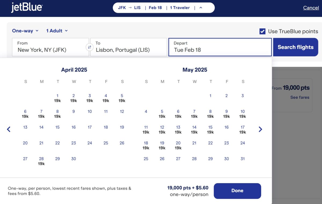Click the swap origin and destination icon
The image size is (322, 204).
[x=90, y=47]
